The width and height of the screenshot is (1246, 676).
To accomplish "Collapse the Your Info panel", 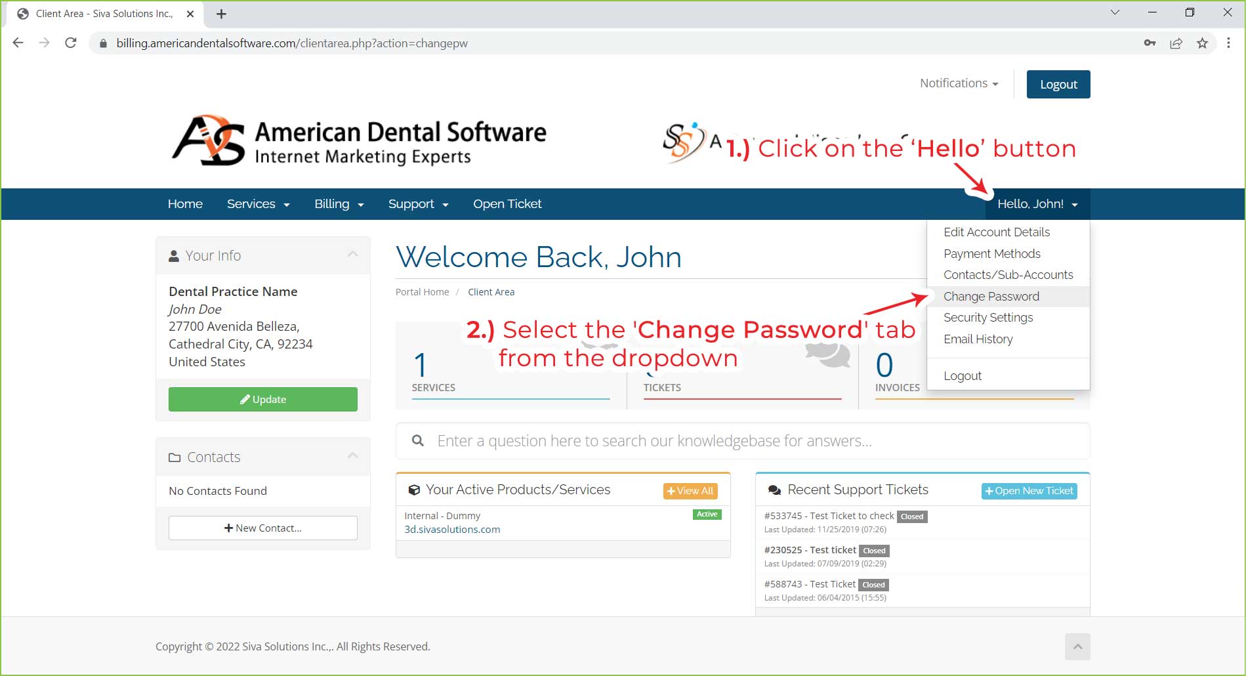I will [x=353, y=255].
